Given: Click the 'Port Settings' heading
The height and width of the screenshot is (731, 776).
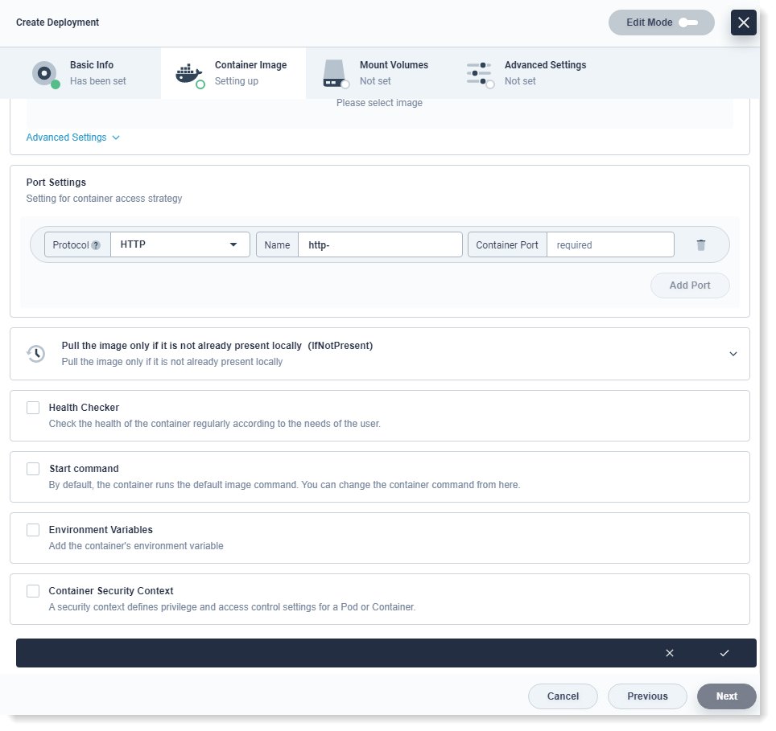Looking at the screenshot, I should pos(56,183).
